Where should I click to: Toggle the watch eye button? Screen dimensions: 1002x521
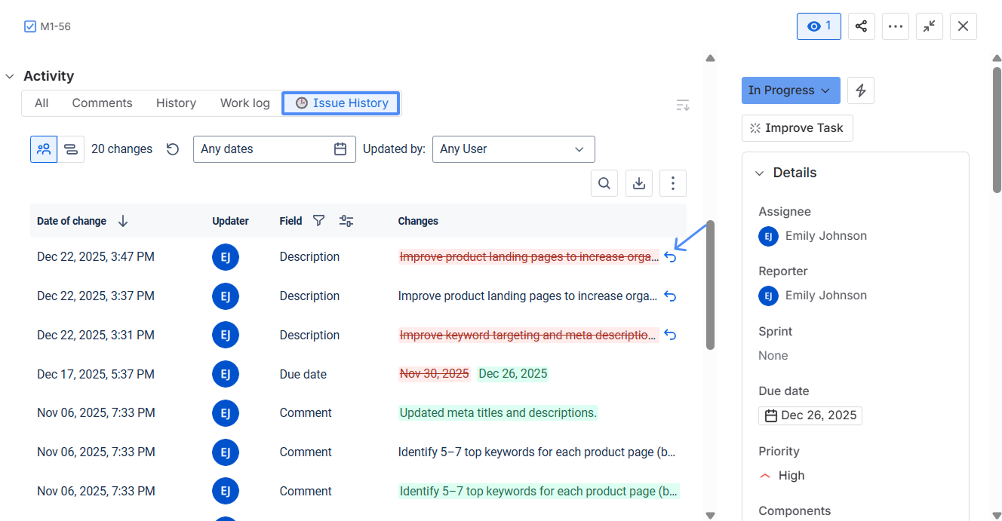coord(819,26)
